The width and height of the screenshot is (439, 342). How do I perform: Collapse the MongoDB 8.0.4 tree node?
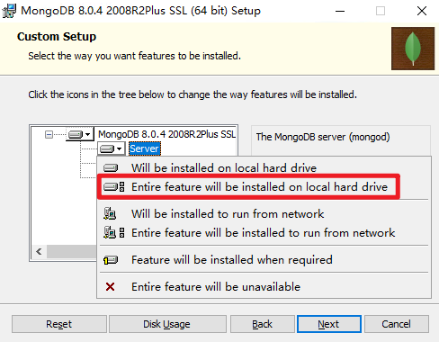point(49,134)
